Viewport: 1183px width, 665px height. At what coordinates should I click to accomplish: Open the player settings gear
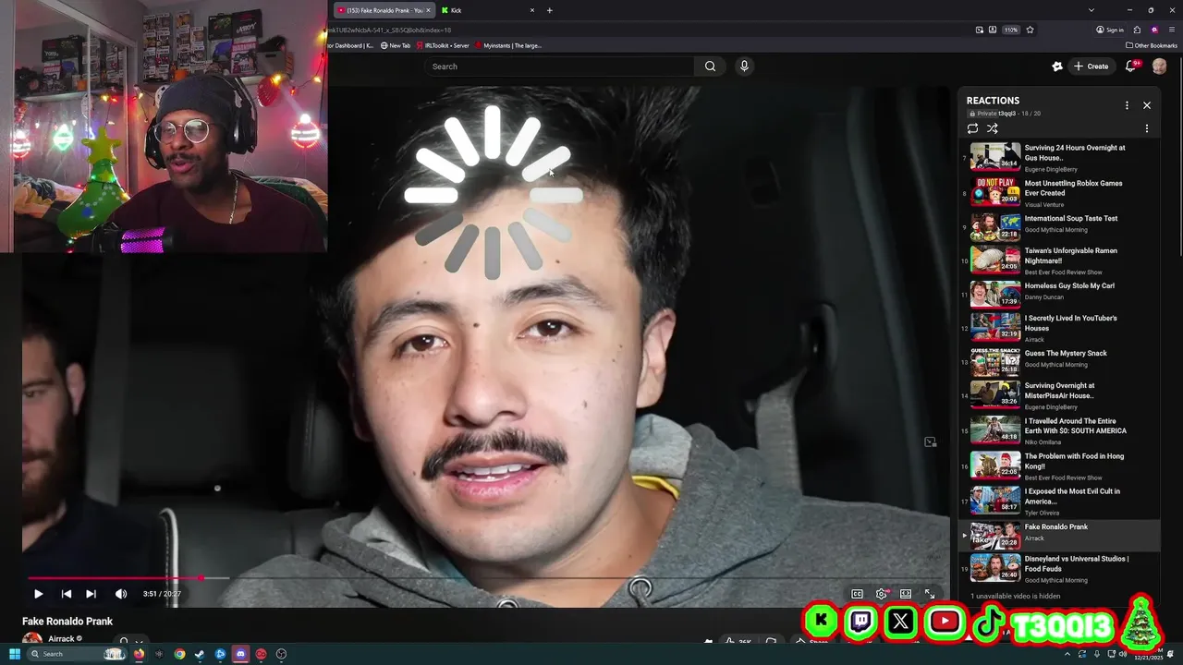[881, 594]
